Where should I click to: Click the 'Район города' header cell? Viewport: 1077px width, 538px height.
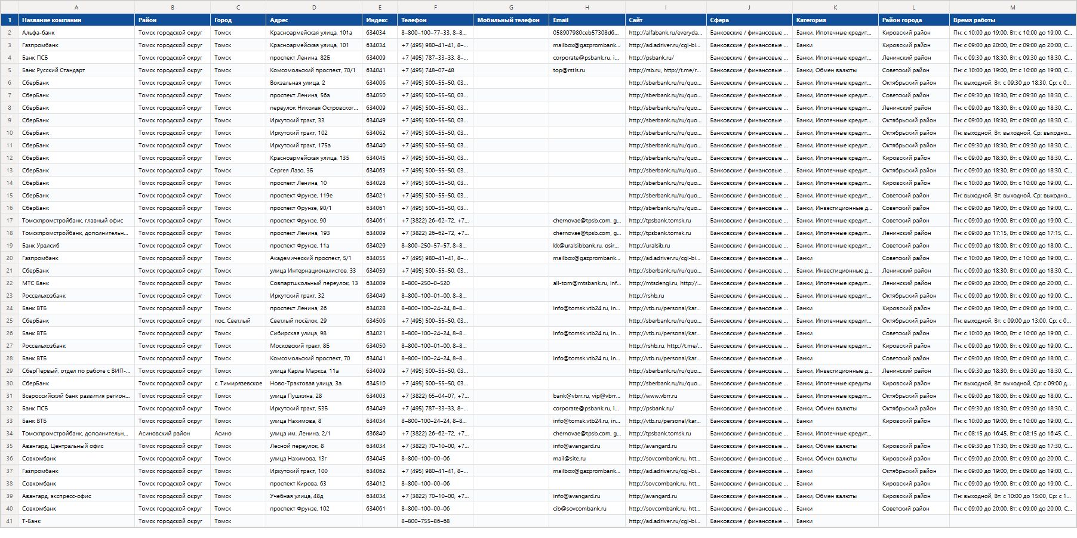tap(914, 20)
